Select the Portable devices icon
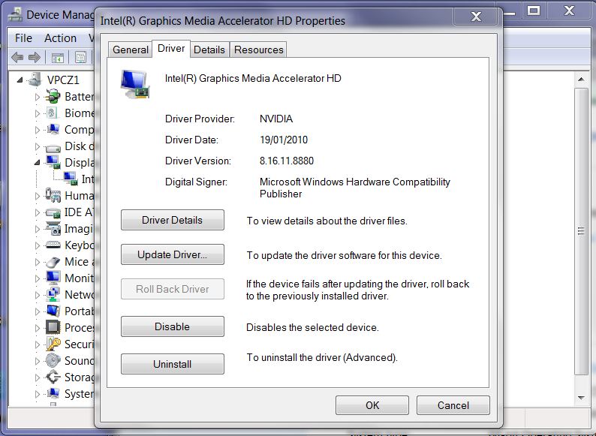This screenshot has height=436, width=596. click(53, 311)
